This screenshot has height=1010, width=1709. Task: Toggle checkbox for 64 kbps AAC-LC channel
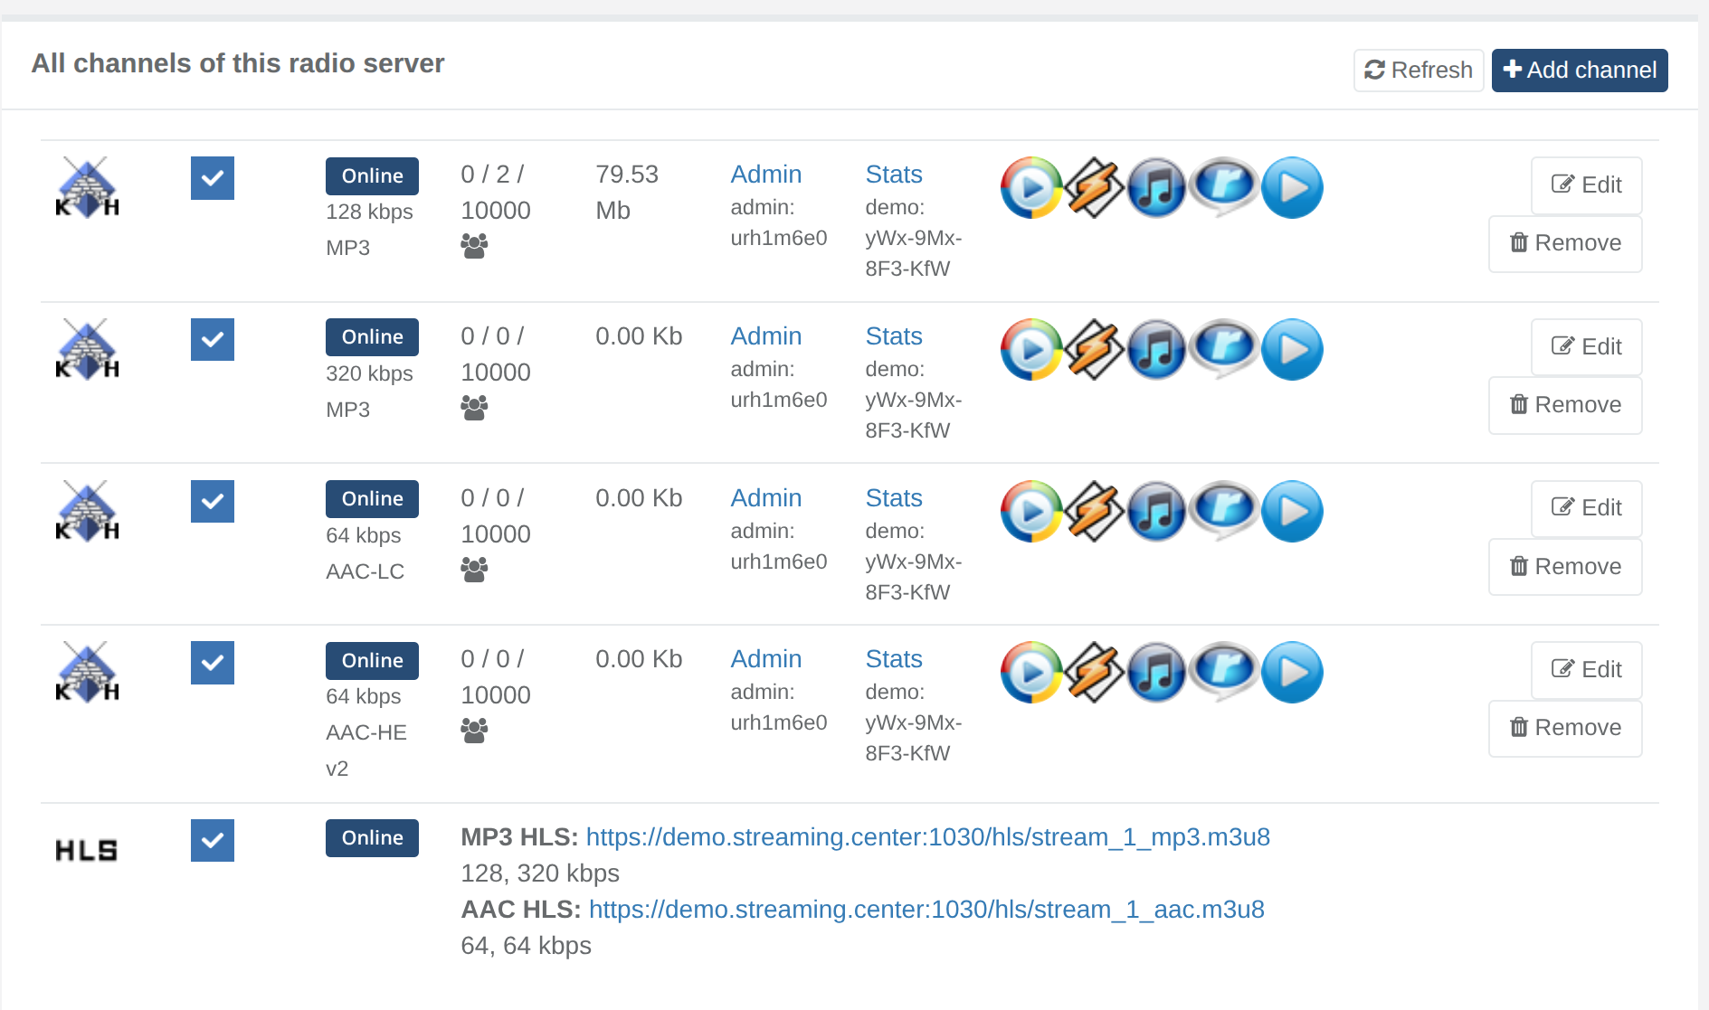tap(213, 502)
